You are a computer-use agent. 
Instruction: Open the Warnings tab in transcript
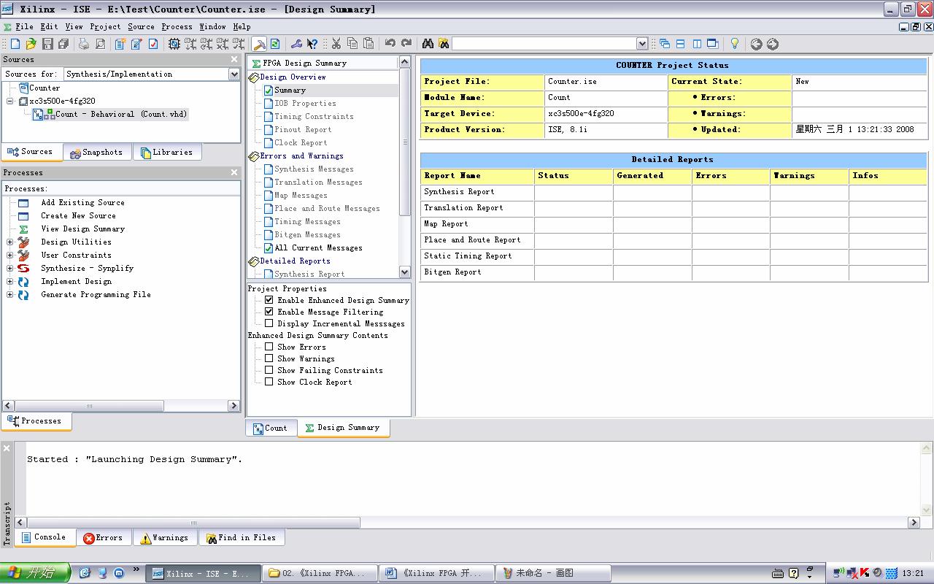pos(165,537)
